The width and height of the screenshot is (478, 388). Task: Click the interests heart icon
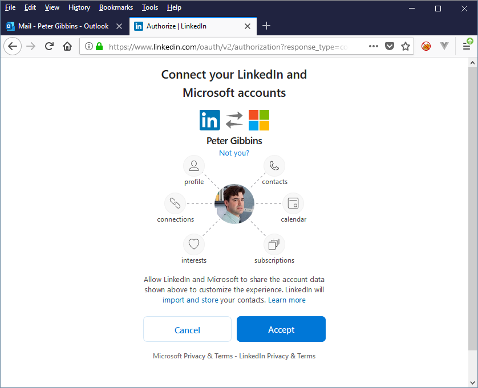tap(194, 244)
